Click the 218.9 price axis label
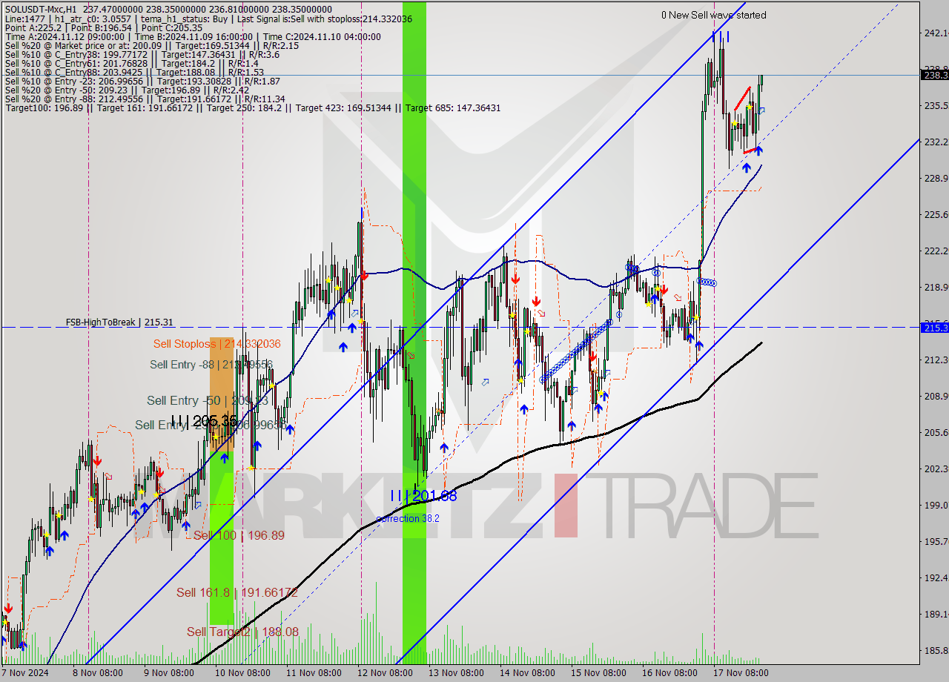949x682 pixels. (x=936, y=287)
